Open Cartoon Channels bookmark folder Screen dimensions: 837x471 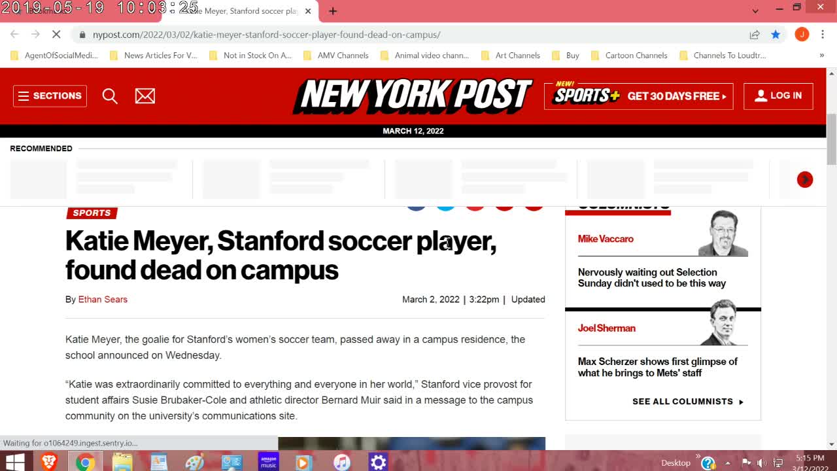(629, 56)
